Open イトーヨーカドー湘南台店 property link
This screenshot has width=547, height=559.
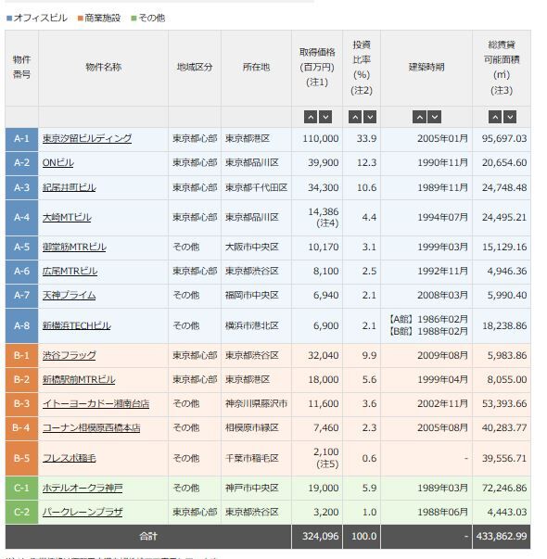coord(95,403)
